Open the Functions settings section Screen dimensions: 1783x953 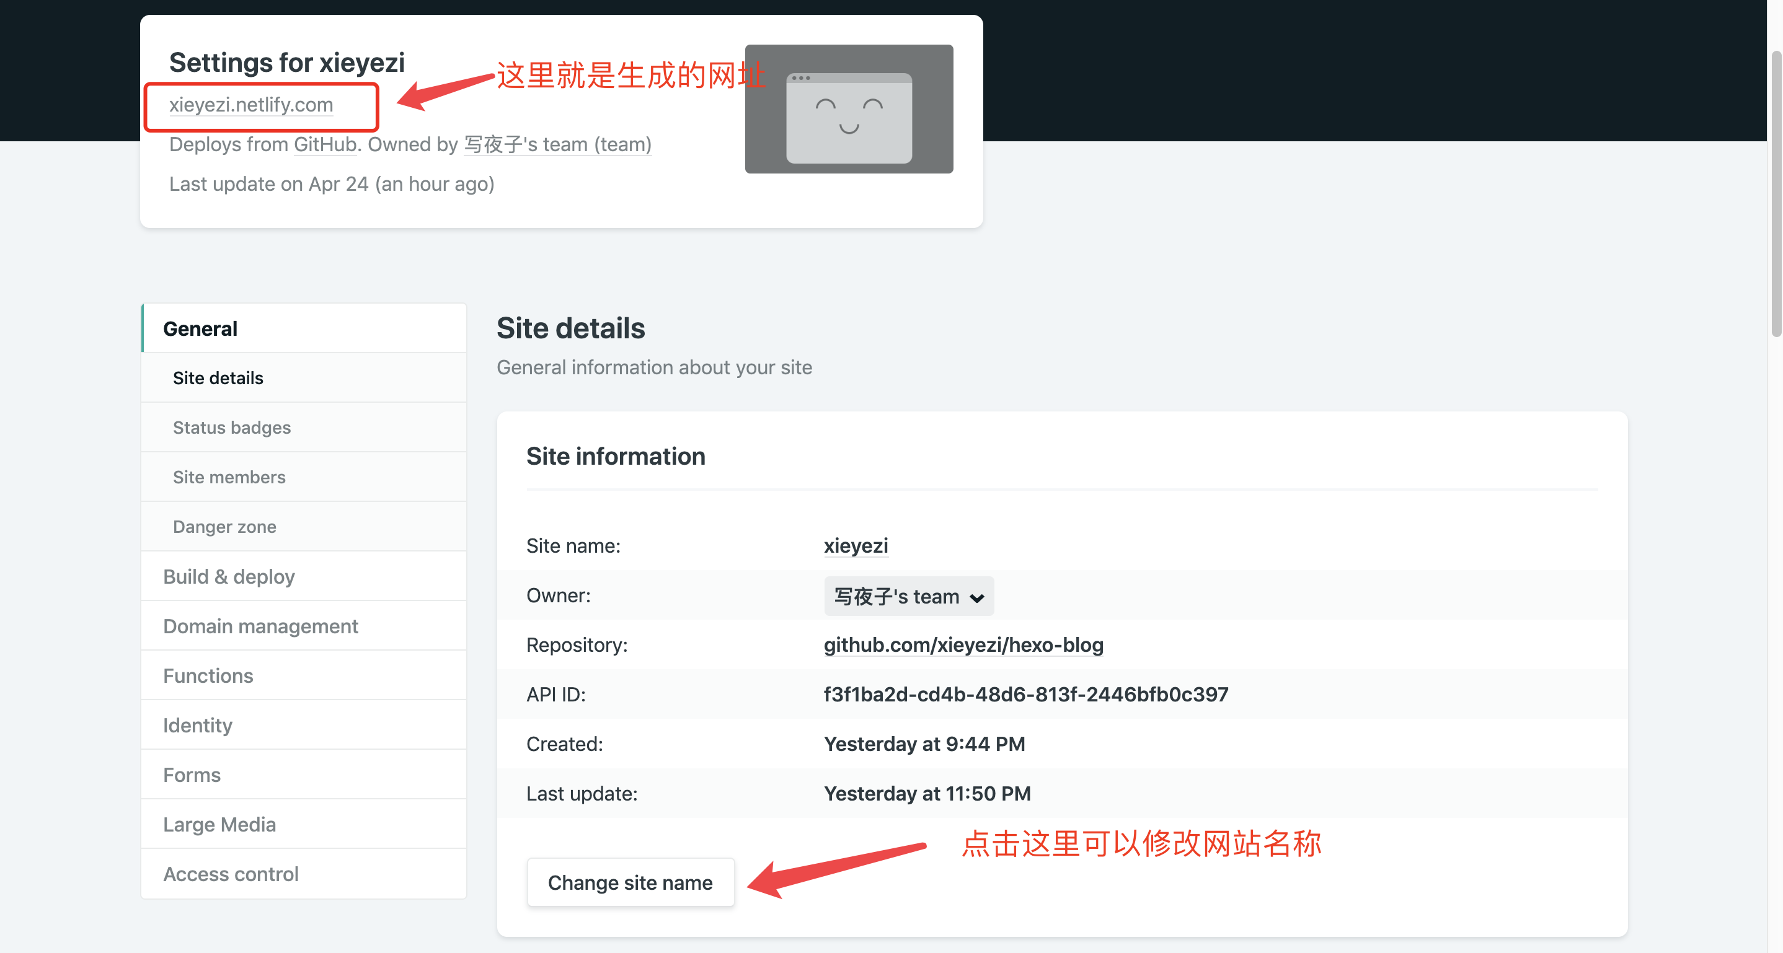click(x=208, y=675)
